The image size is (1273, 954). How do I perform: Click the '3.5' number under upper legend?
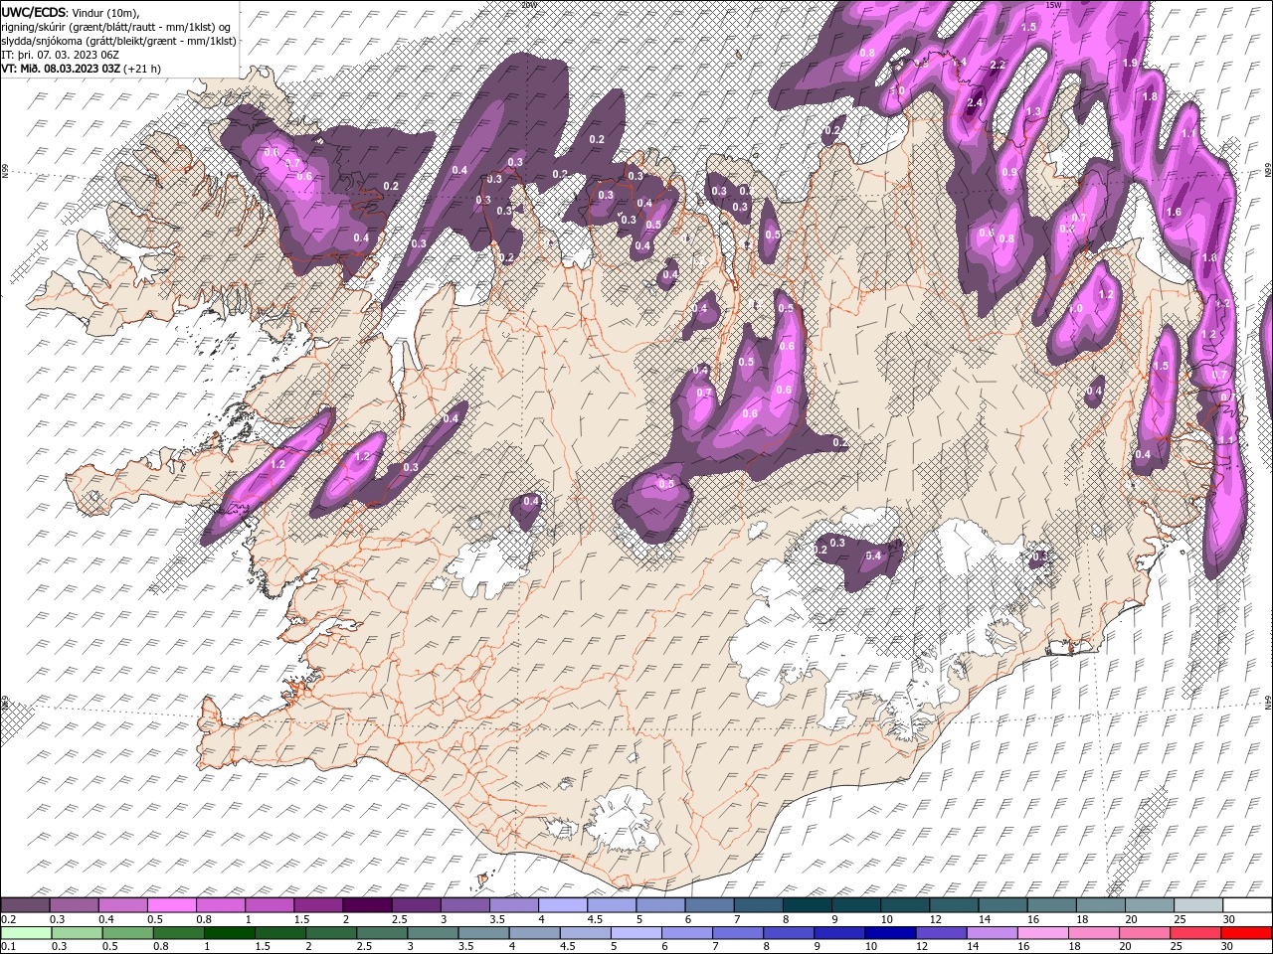(497, 919)
